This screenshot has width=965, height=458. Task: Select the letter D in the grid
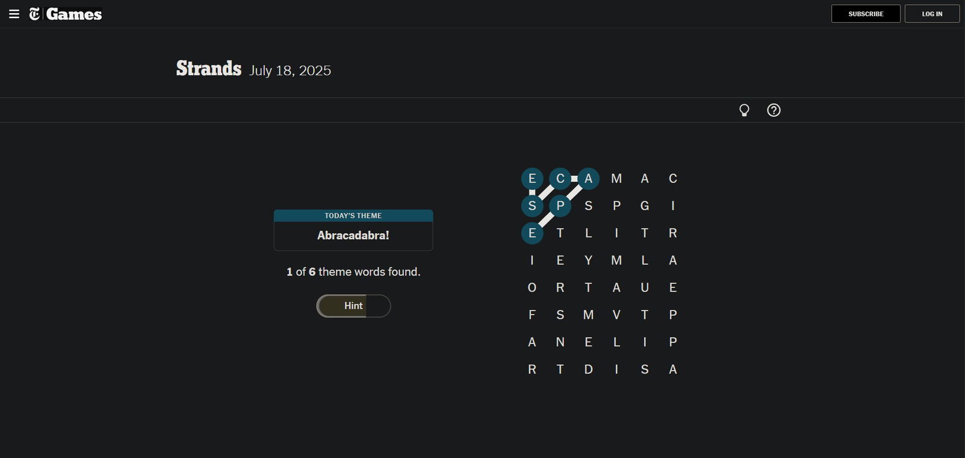click(589, 369)
